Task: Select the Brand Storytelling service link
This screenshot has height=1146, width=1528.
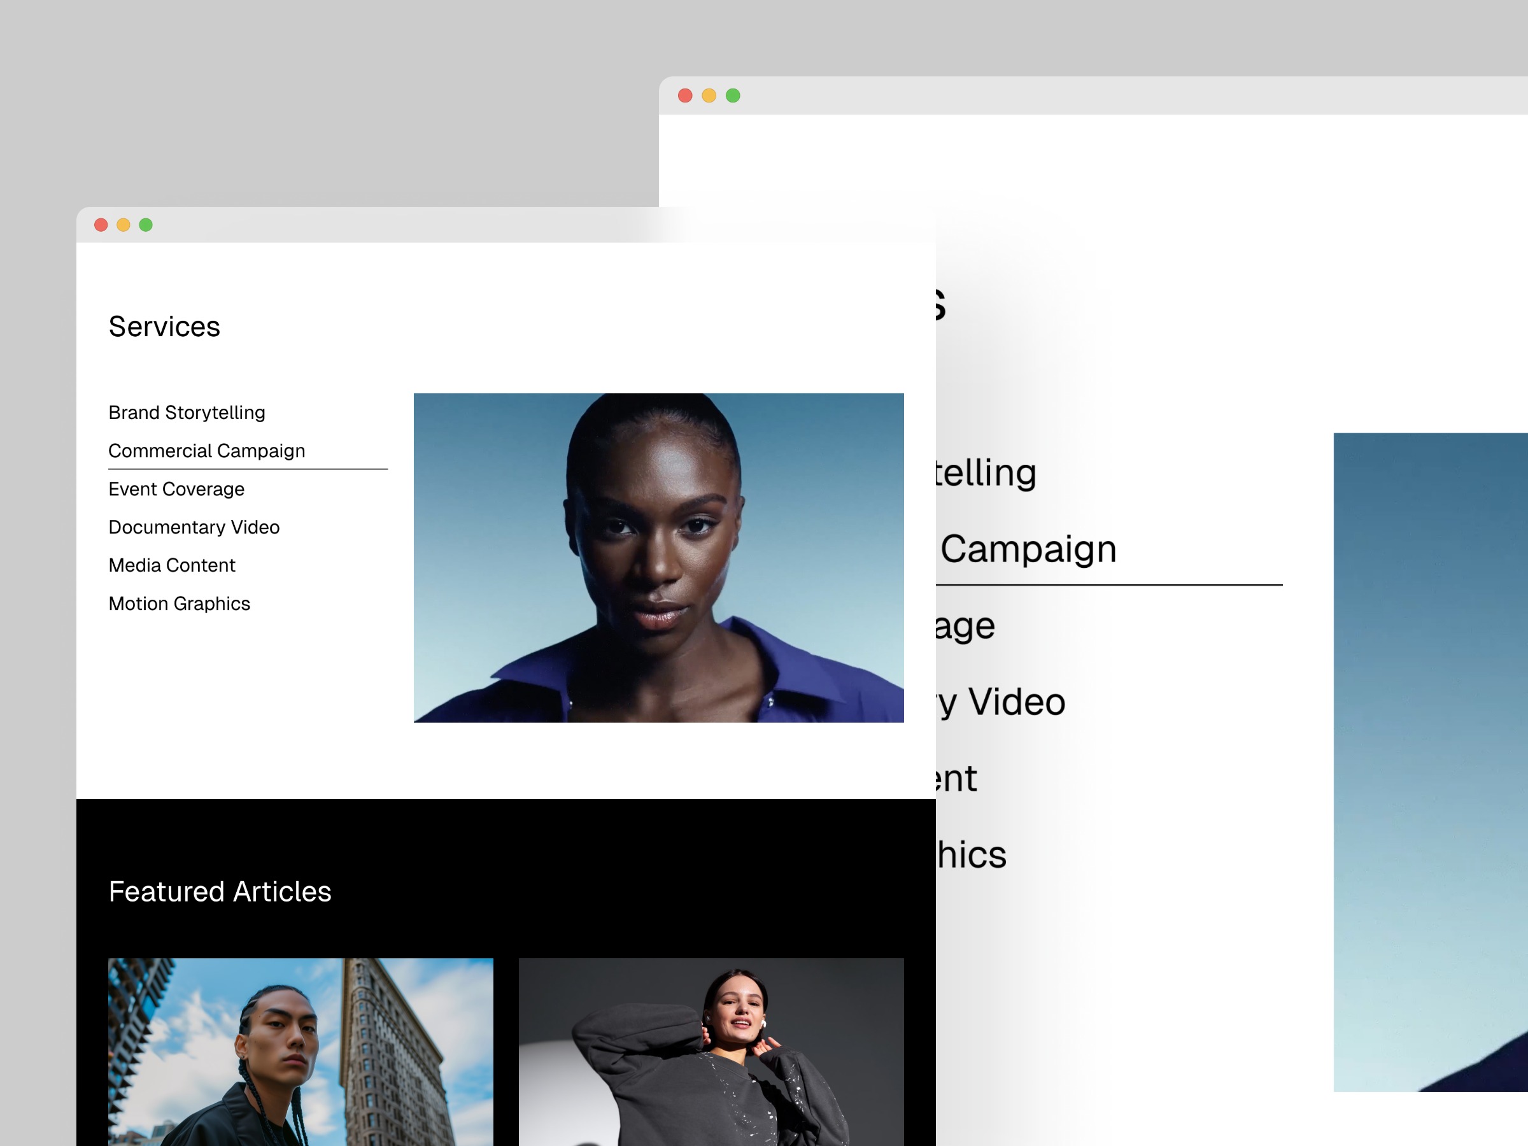Action: point(186,413)
